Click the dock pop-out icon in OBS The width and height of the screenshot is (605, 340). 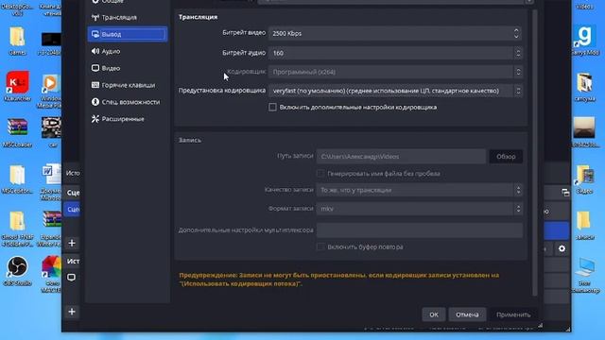pyautogui.click(x=565, y=193)
